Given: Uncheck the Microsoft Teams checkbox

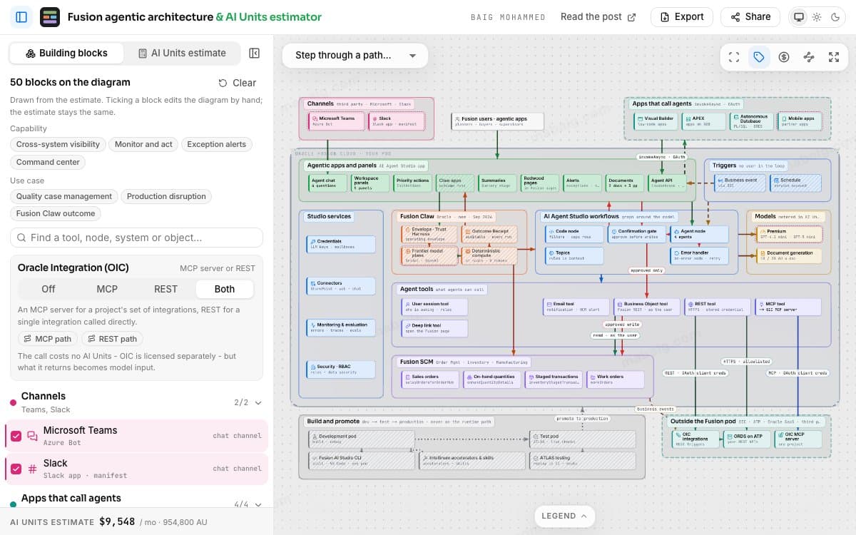Looking at the screenshot, I should pos(16,436).
